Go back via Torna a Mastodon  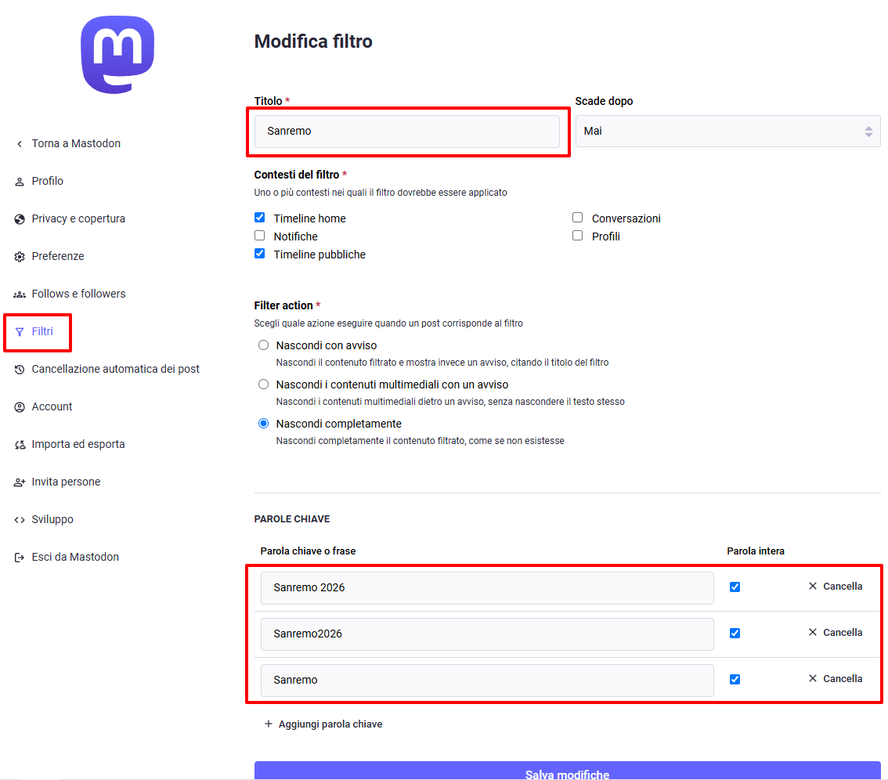pyautogui.click(x=75, y=144)
